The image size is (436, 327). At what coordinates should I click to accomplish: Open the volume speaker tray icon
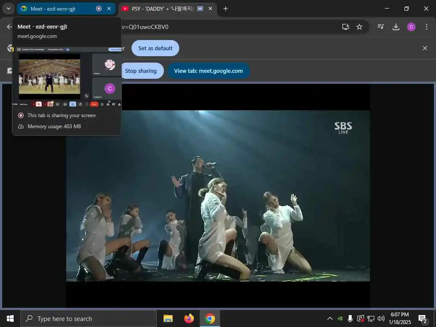381,318
